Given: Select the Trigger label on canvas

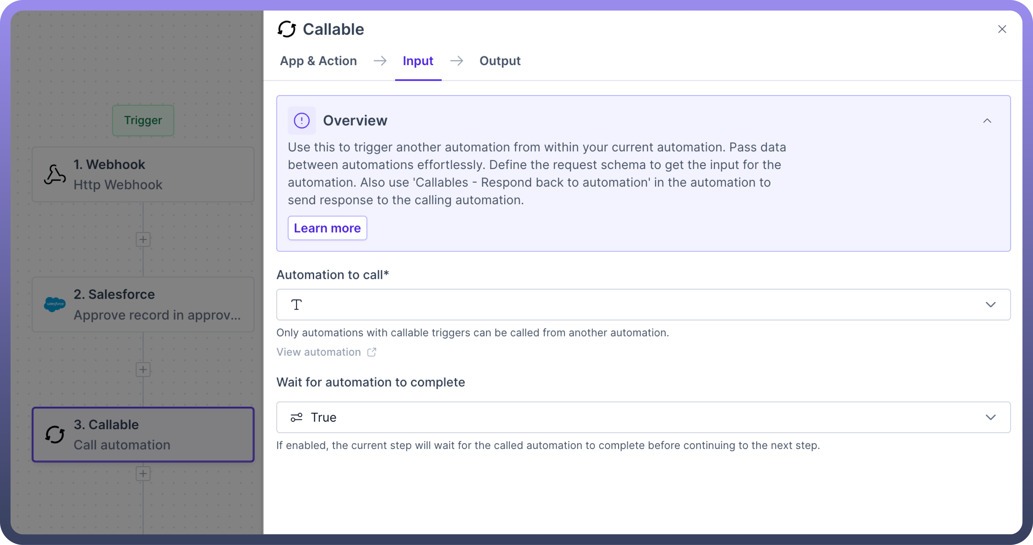Looking at the screenshot, I should pos(143,120).
